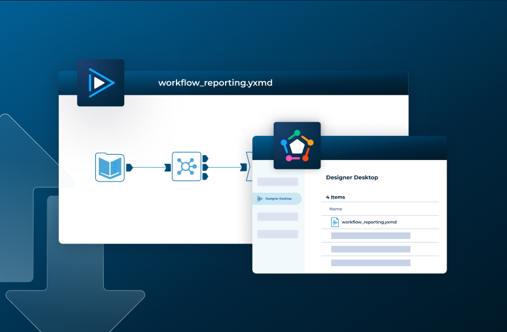507x332 pixels.
Task: Click the connection line between book and network tools
Action: tap(148, 167)
